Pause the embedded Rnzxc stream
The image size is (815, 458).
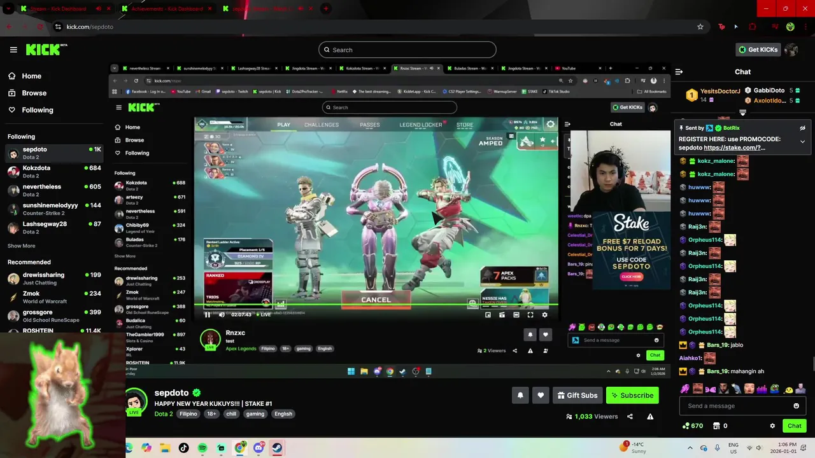coord(207,314)
